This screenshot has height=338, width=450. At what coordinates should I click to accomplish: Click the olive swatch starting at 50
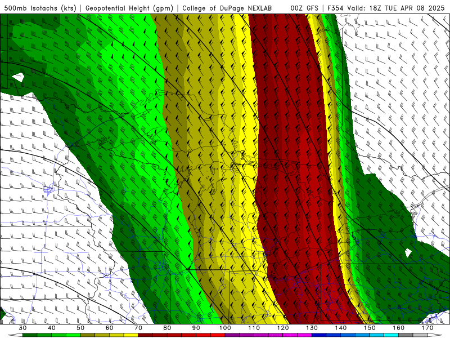(x=88, y=335)
